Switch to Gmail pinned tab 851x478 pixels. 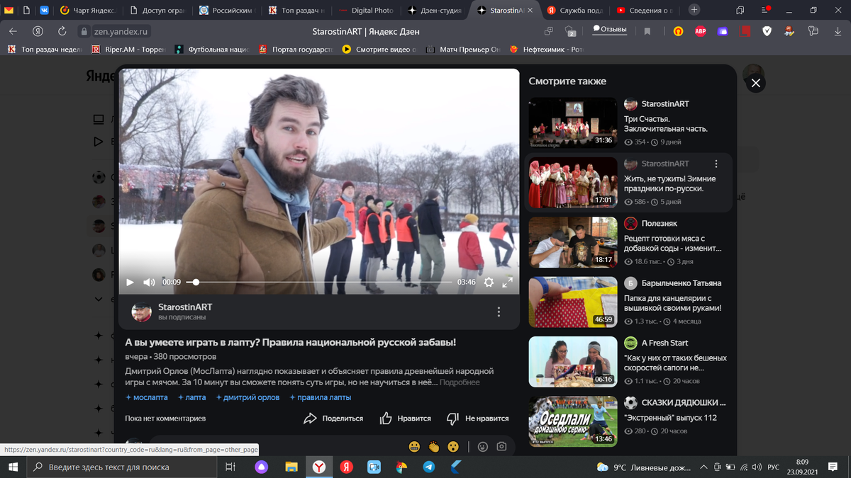tap(9, 10)
